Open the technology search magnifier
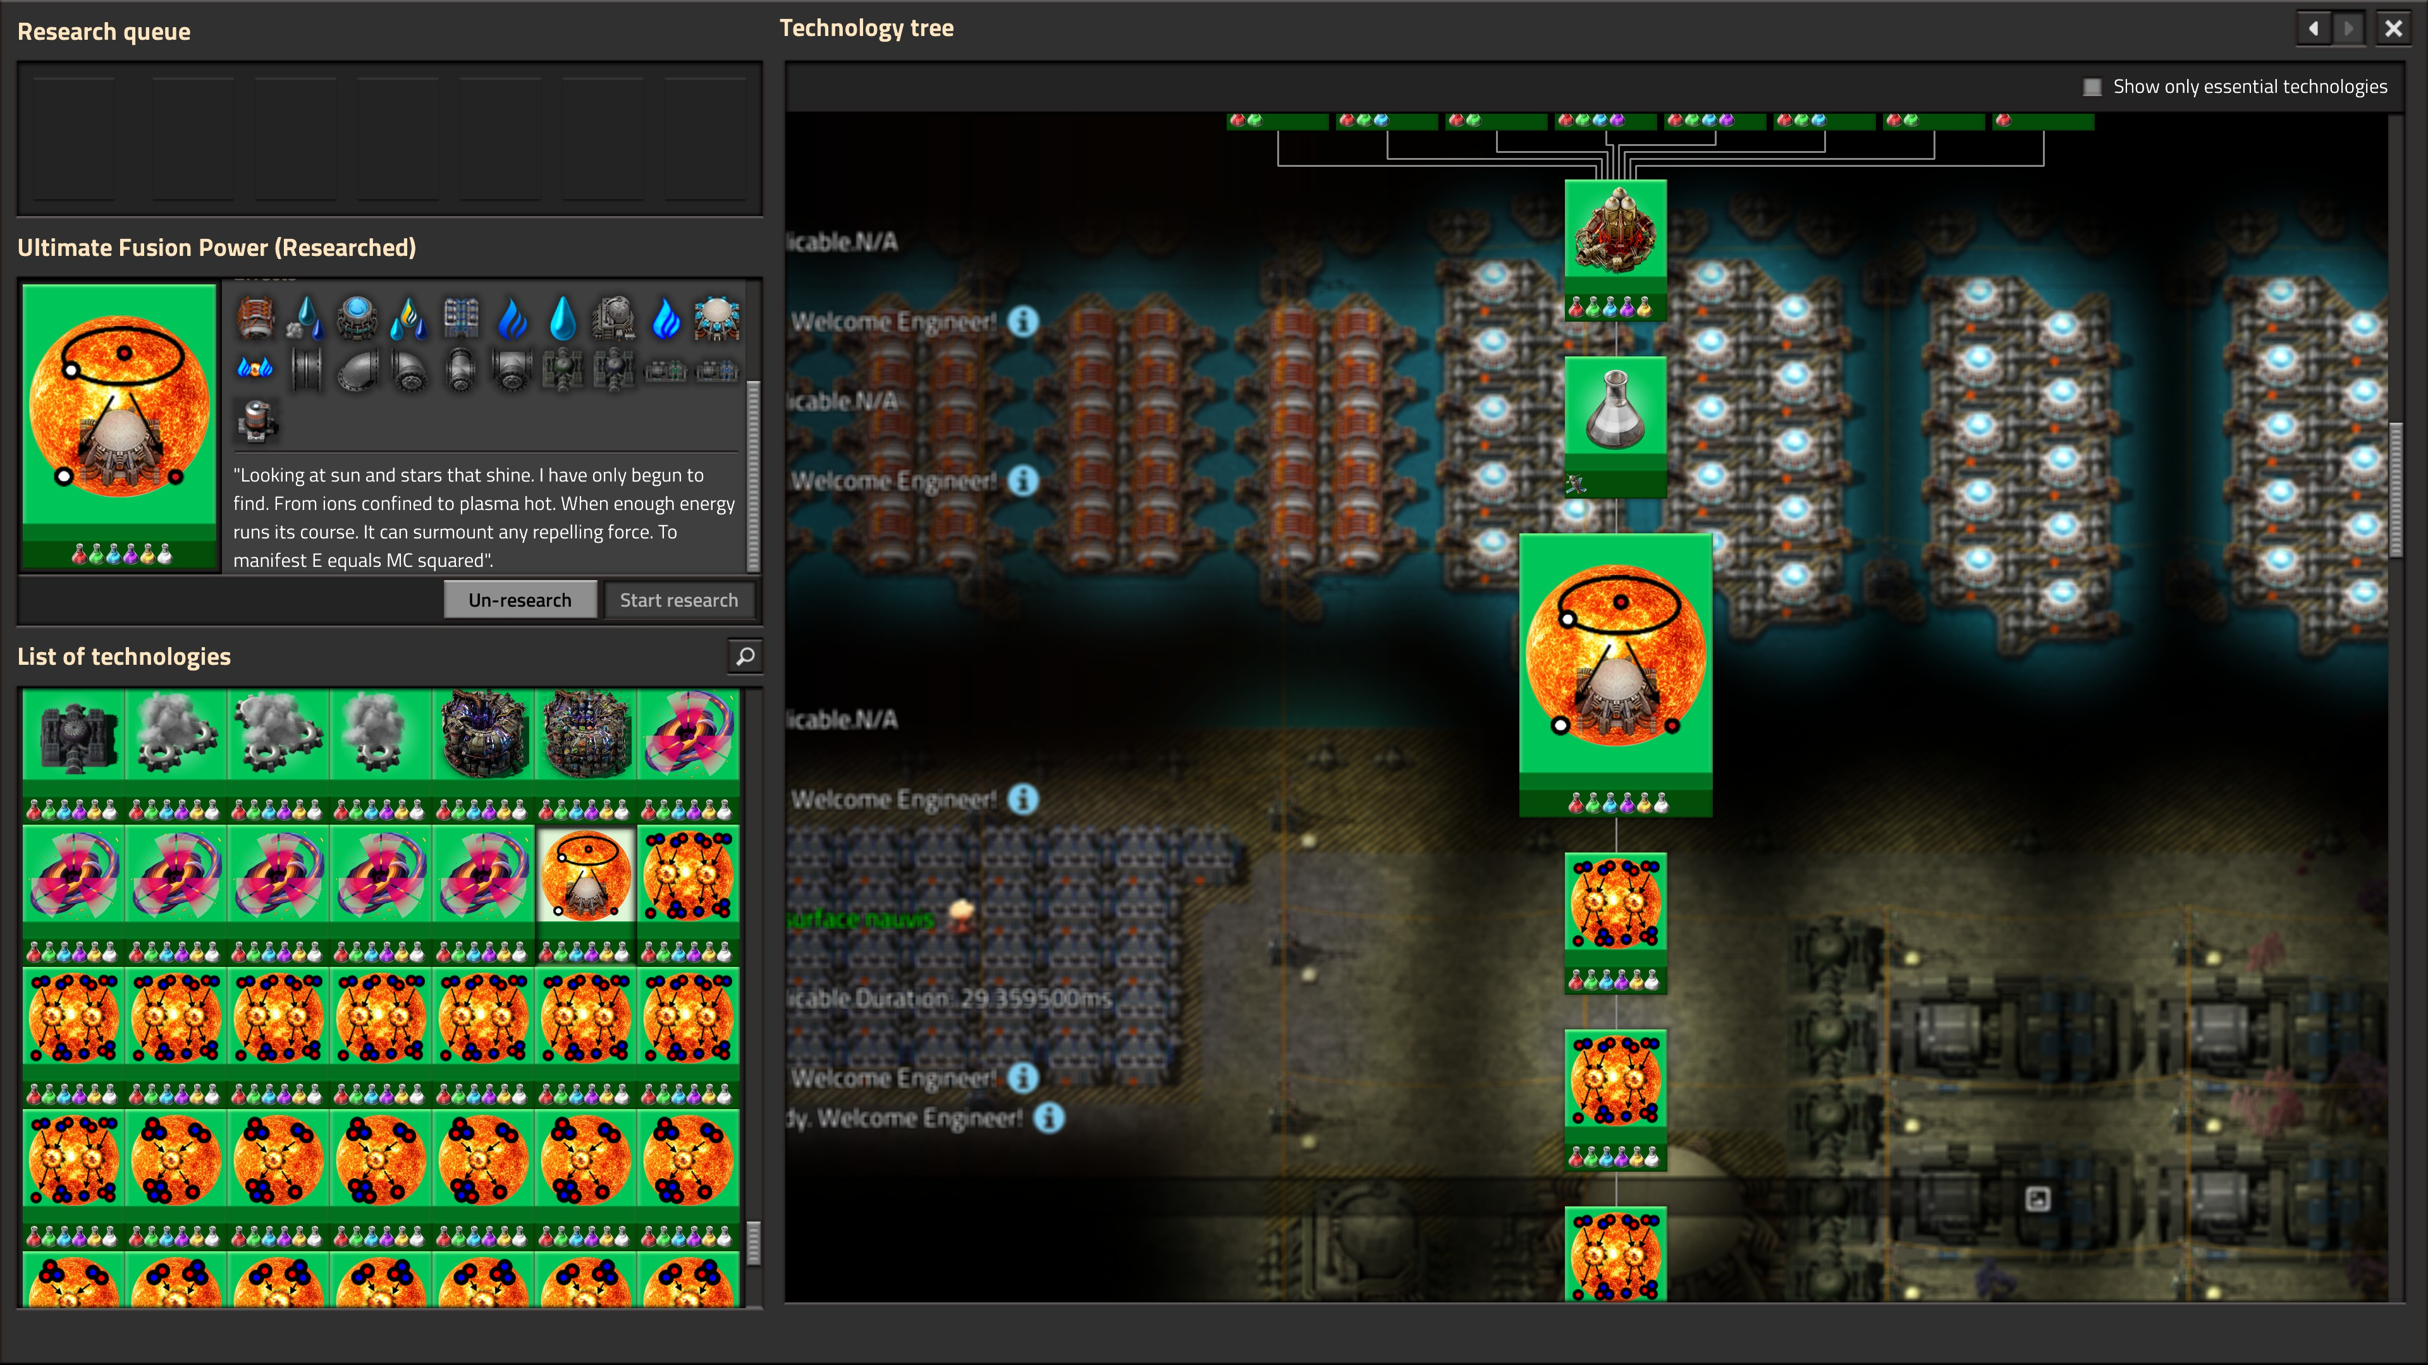Image resolution: width=2428 pixels, height=1365 pixels. pos(745,657)
